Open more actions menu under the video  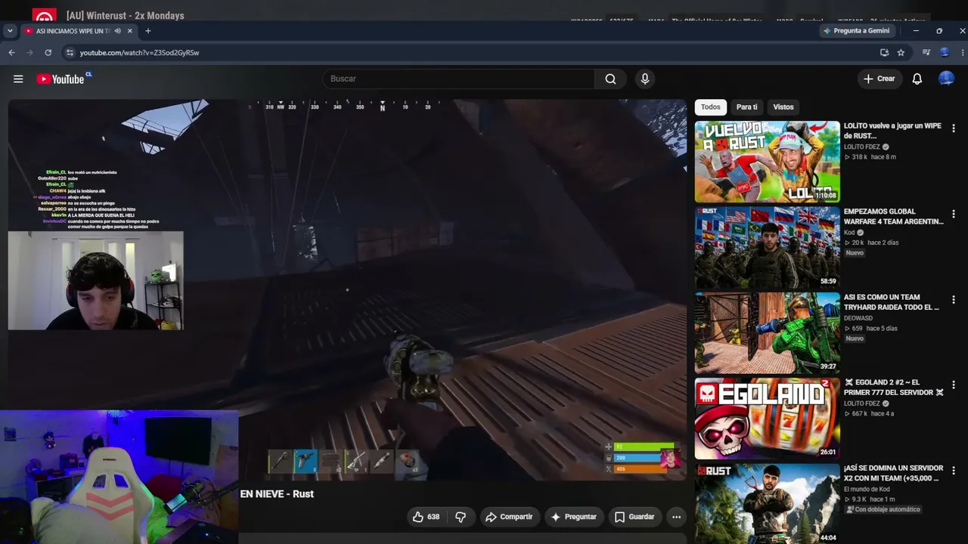676,517
